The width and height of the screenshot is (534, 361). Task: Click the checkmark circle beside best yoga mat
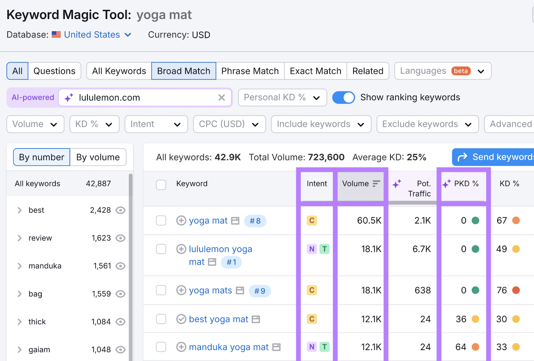181,319
